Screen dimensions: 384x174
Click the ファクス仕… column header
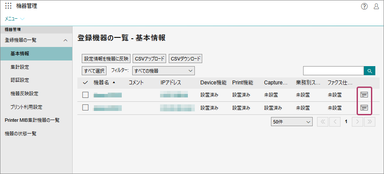pyautogui.click(x=340, y=83)
